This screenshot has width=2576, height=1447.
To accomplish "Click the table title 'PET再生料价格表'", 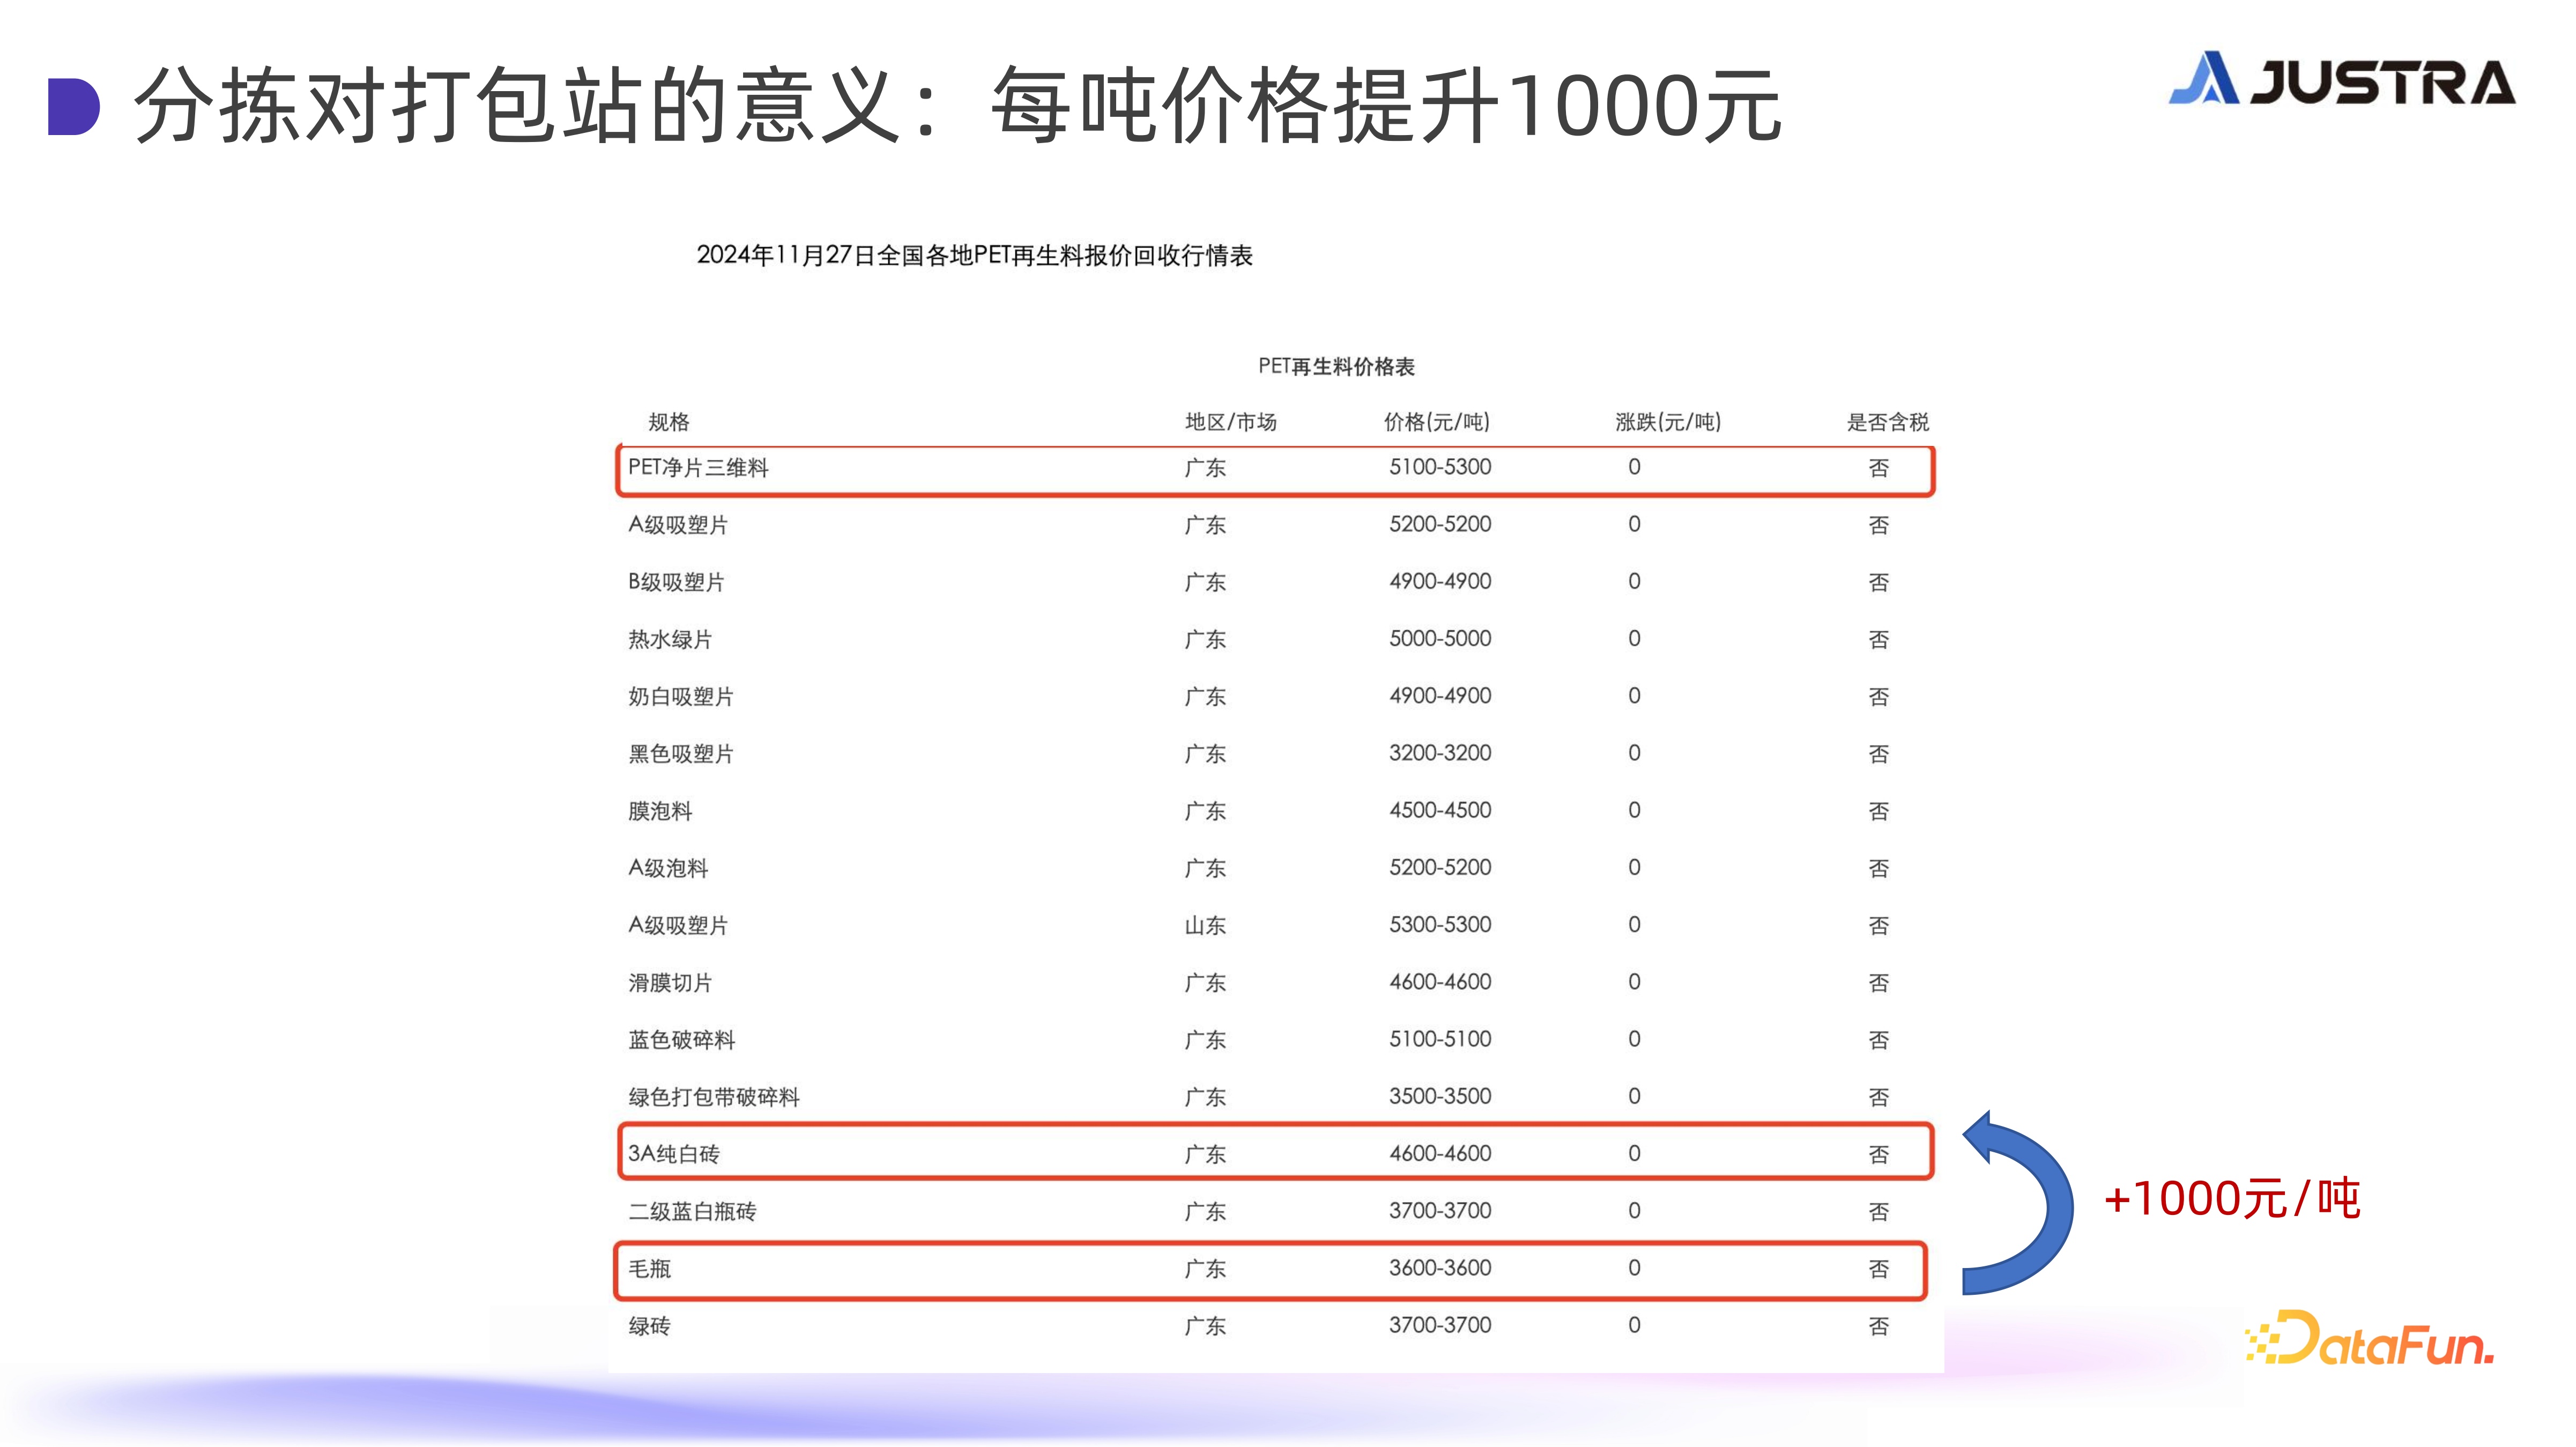I will [x=1336, y=367].
